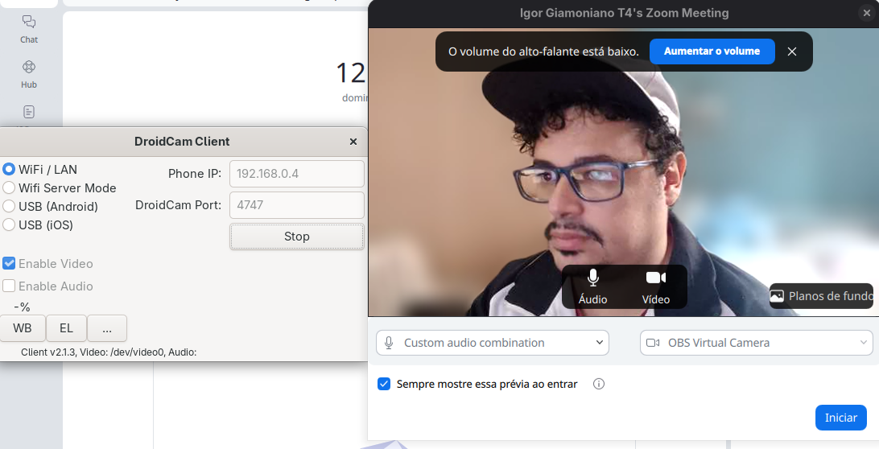Toggle the Enable Audio checkbox
This screenshot has width=879, height=449.
[x=9, y=286]
